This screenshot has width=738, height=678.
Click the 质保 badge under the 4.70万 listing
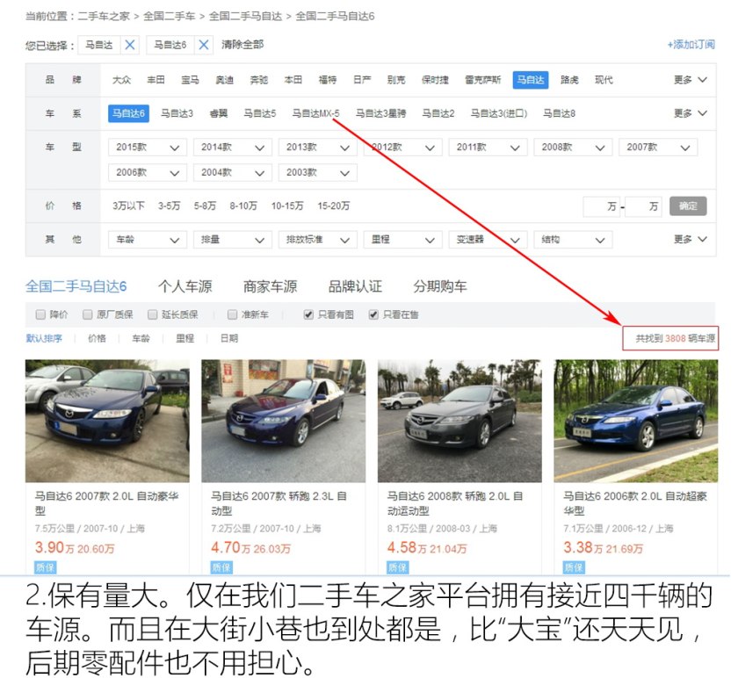[x=221, y=567]
